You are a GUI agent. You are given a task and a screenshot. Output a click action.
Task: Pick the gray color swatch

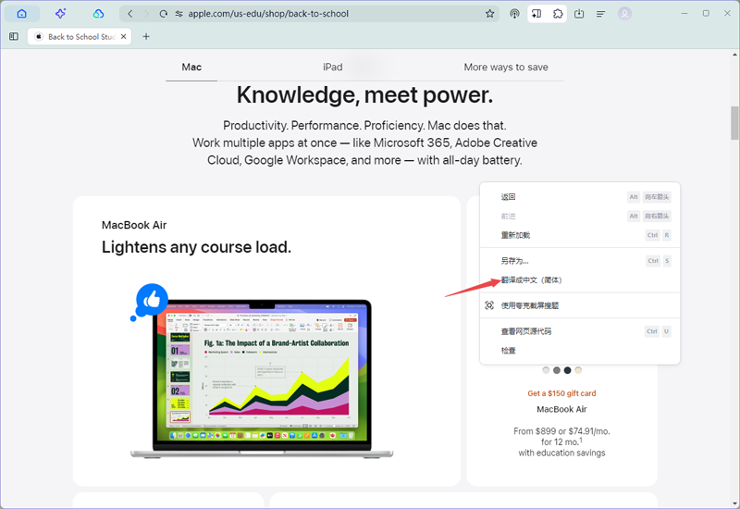557,370
